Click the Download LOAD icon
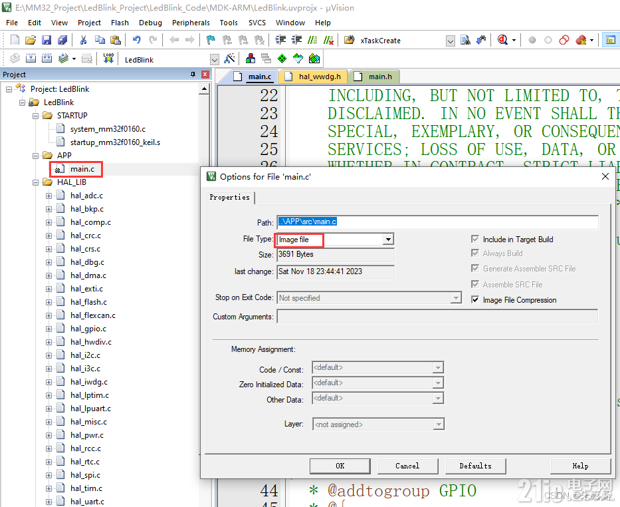 tap(108, 59)
